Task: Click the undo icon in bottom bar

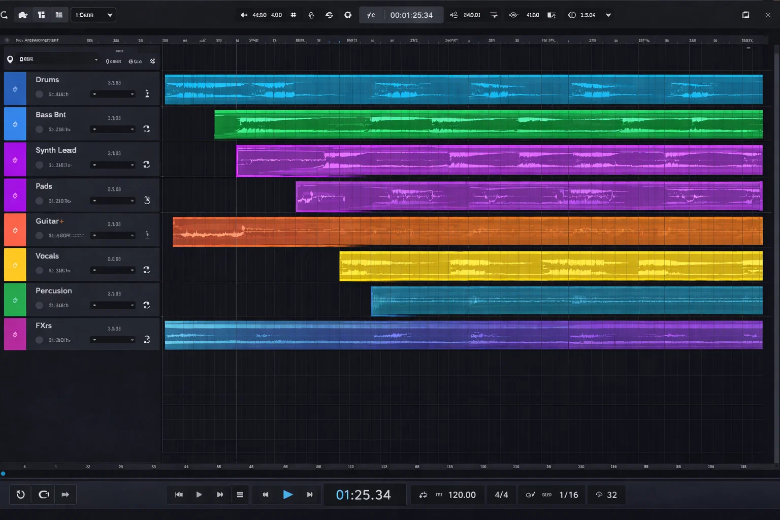Action: (x=21, y=495)
